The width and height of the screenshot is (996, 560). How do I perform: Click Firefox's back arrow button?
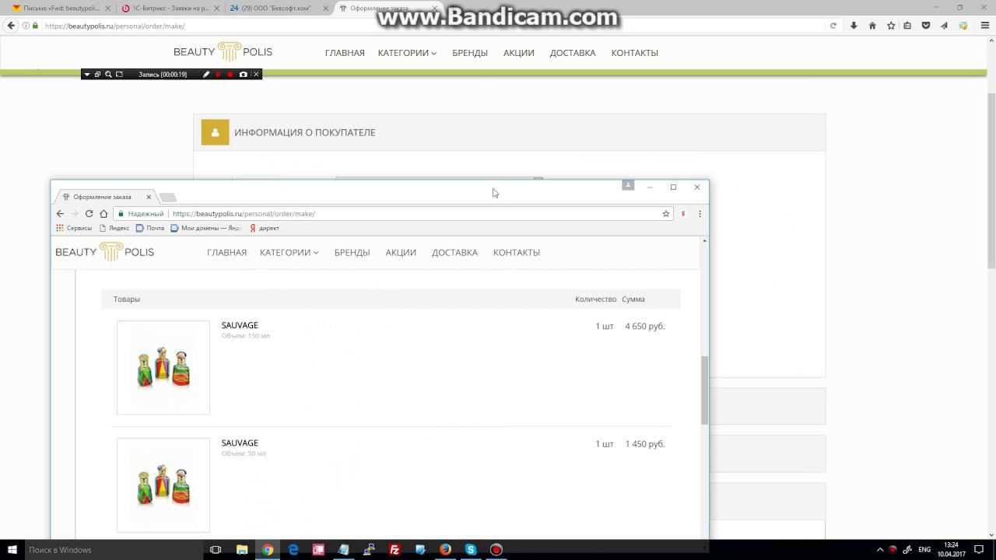click(x=11, y=26)
